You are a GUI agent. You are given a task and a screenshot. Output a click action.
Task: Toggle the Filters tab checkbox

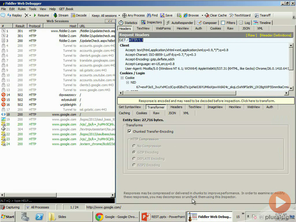[223, 23]
